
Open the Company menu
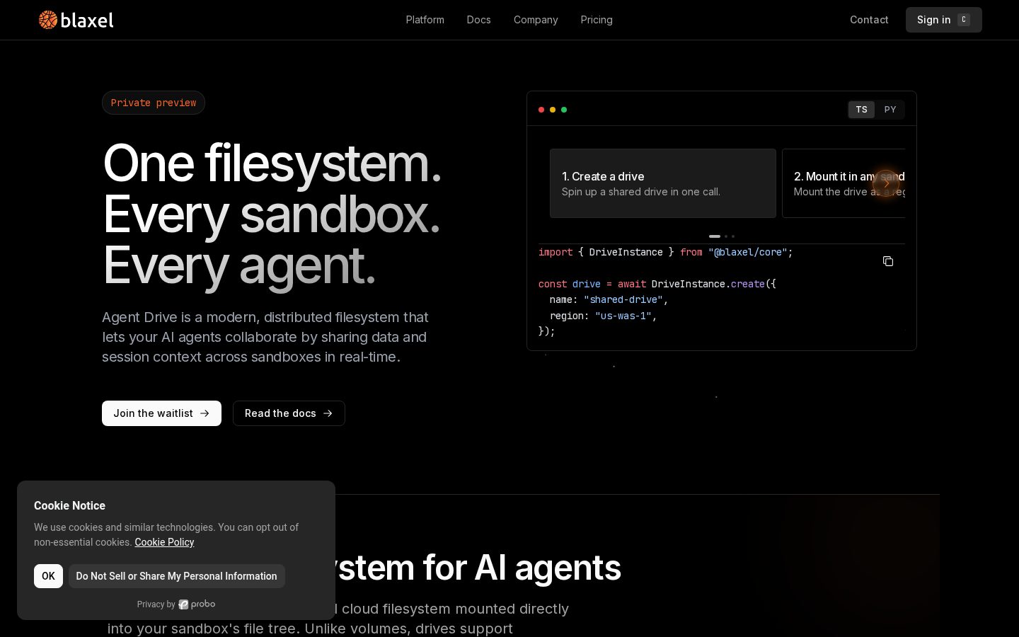point(536,20)
